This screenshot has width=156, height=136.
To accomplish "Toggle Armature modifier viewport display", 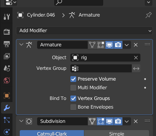I will tap(110, 45).
